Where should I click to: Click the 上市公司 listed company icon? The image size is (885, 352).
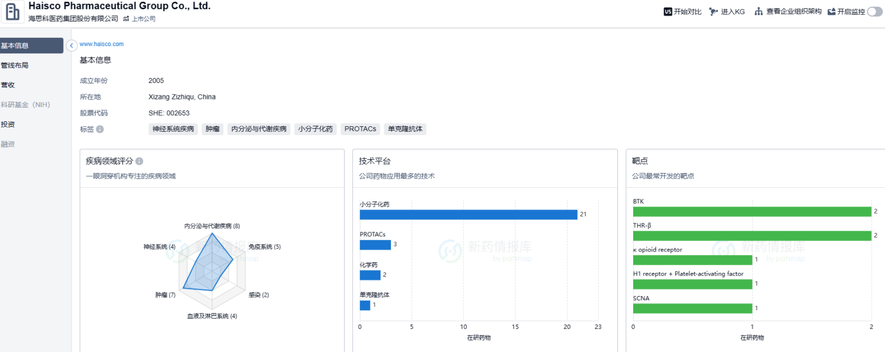(x=126, y=19)
